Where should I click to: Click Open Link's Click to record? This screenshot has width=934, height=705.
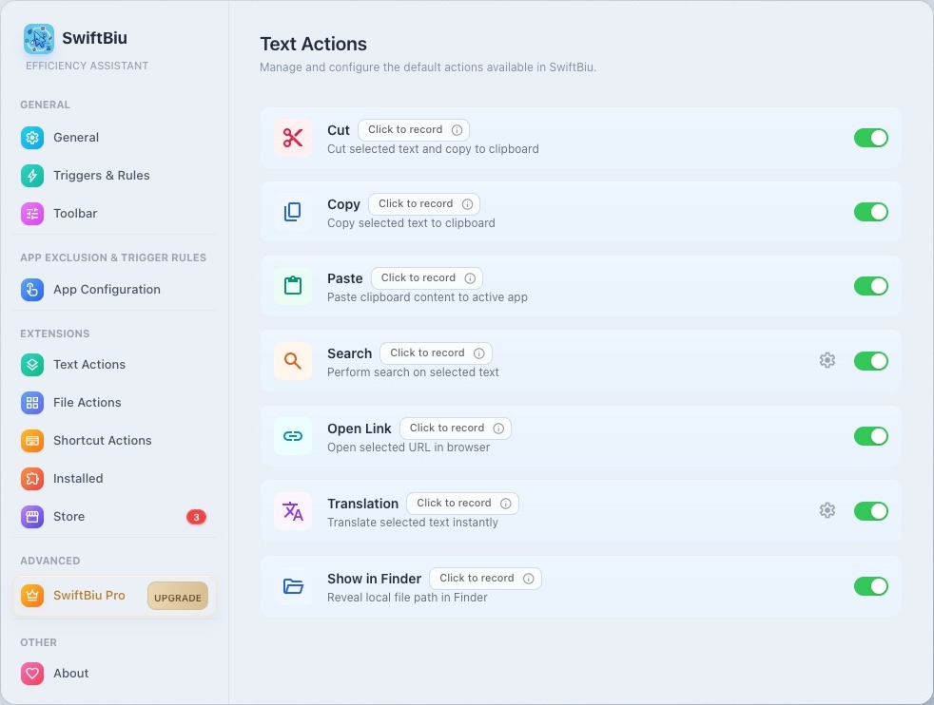(456, 429)
